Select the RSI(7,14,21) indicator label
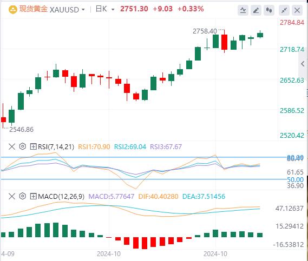This screenshot has height=261, width=308. [56, 146]
